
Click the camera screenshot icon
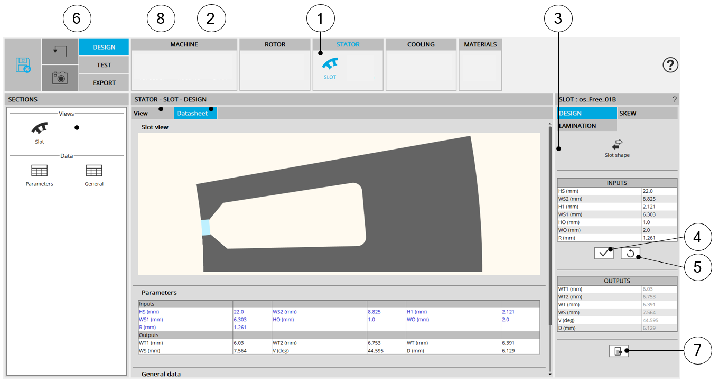pyautogui.click(x=60, y=78)
